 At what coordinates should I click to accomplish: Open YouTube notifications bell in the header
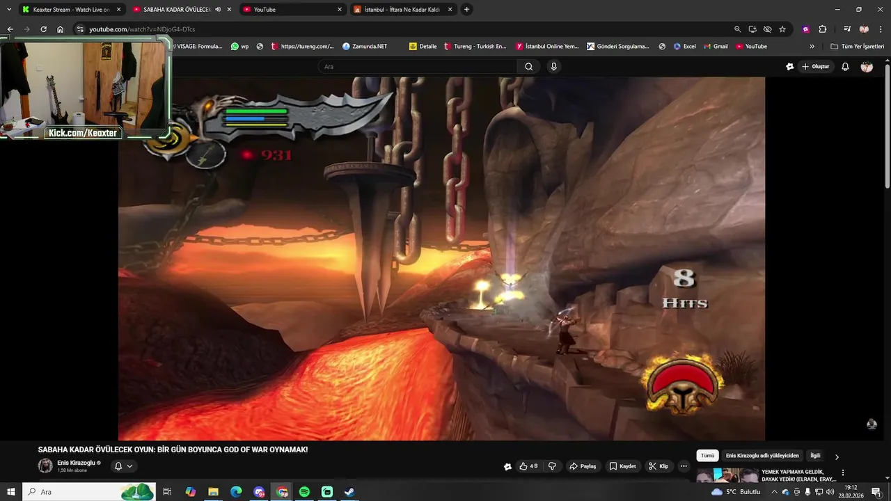[845, 67]
